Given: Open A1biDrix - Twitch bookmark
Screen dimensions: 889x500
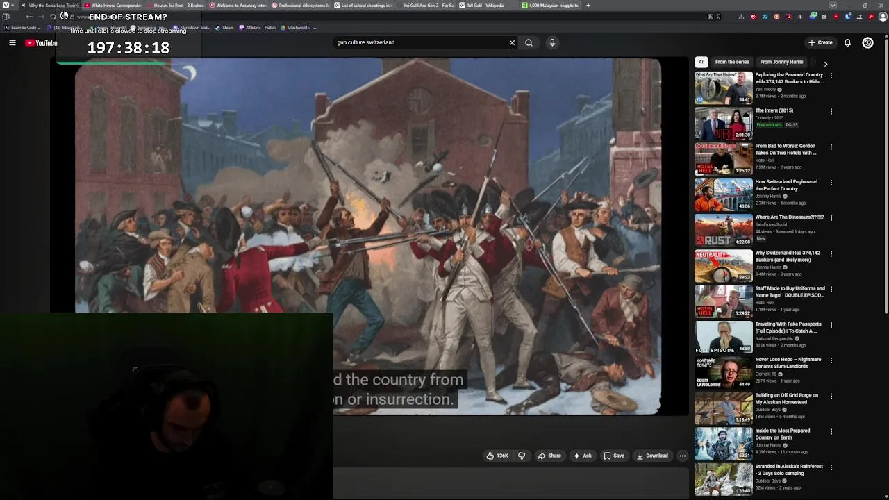Looking at the screenshot, I should pos(257,28).
